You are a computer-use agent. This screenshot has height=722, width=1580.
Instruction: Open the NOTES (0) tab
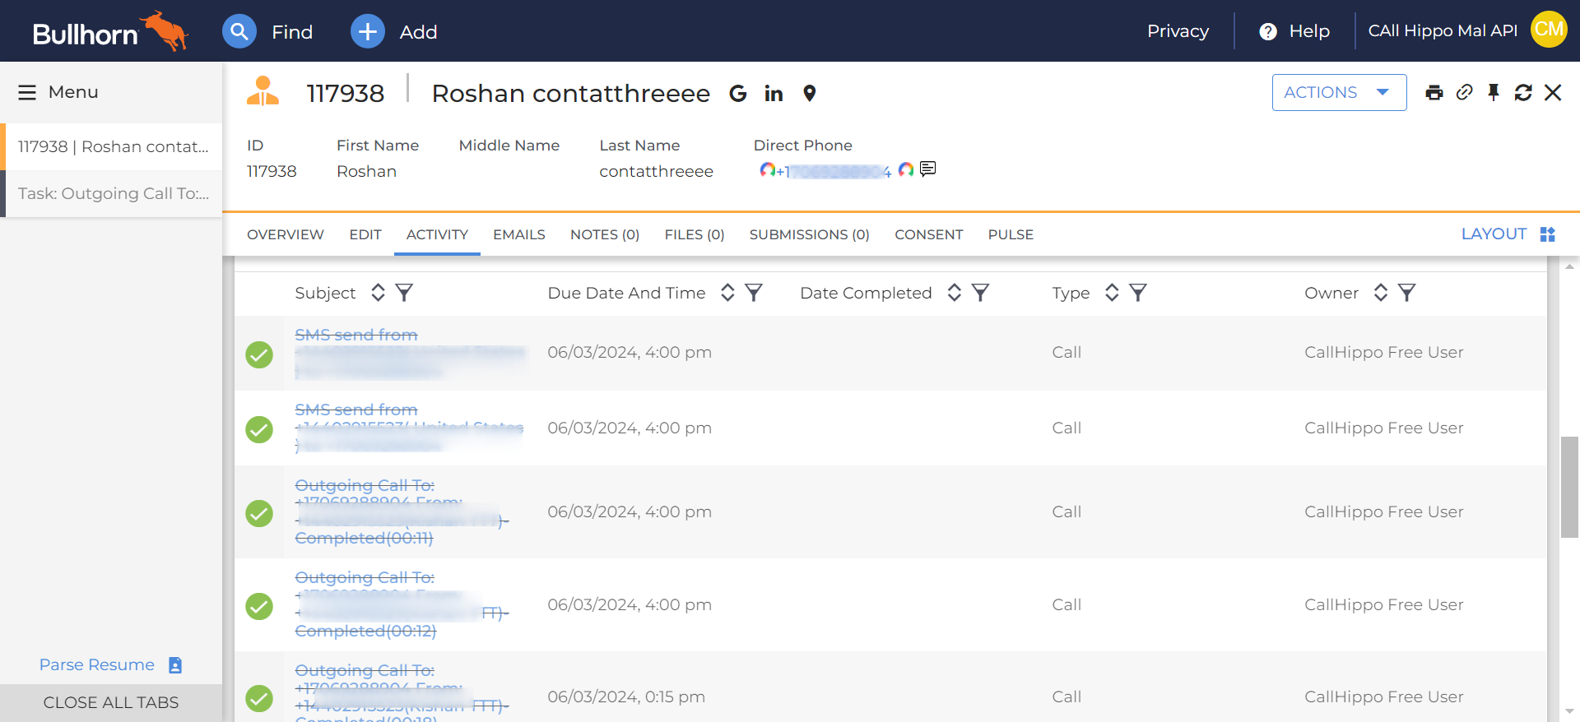pos(605,234)
